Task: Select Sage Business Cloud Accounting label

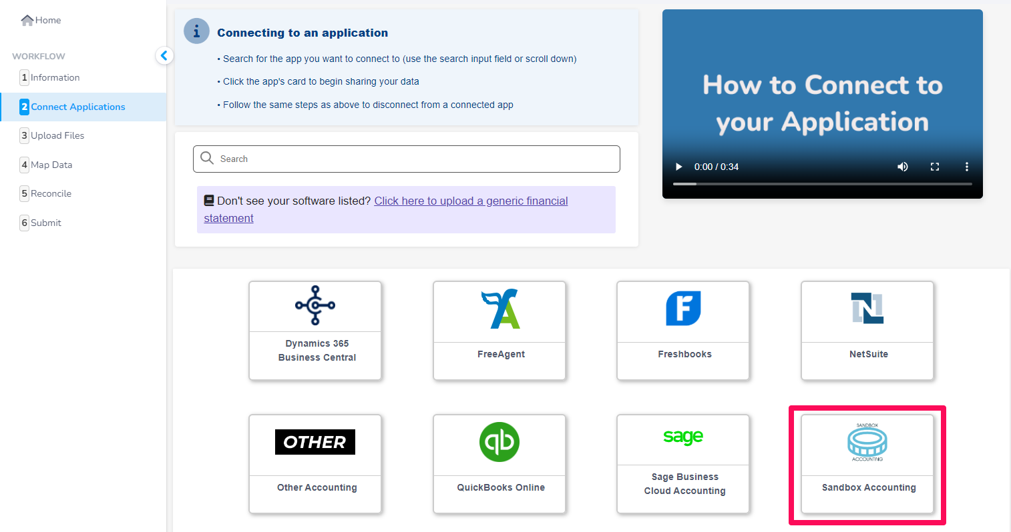Action: (684, 484)
